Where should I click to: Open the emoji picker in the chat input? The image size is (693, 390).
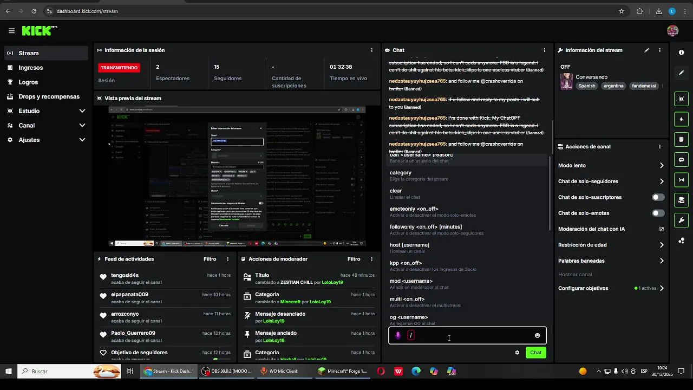point(537,335)
